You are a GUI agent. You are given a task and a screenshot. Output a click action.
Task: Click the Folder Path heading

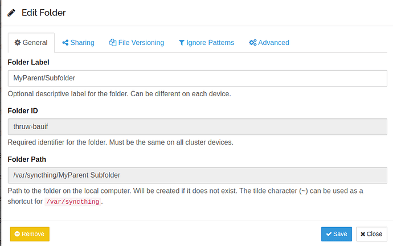pos(27,159)
